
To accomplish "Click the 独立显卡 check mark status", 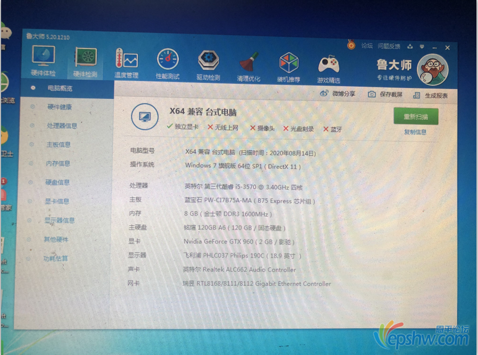I will click(183, 127).
